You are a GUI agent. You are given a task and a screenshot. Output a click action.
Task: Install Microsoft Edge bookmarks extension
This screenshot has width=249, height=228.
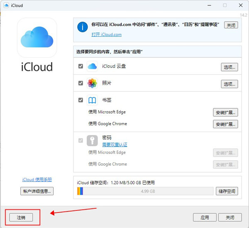[225, 113]
